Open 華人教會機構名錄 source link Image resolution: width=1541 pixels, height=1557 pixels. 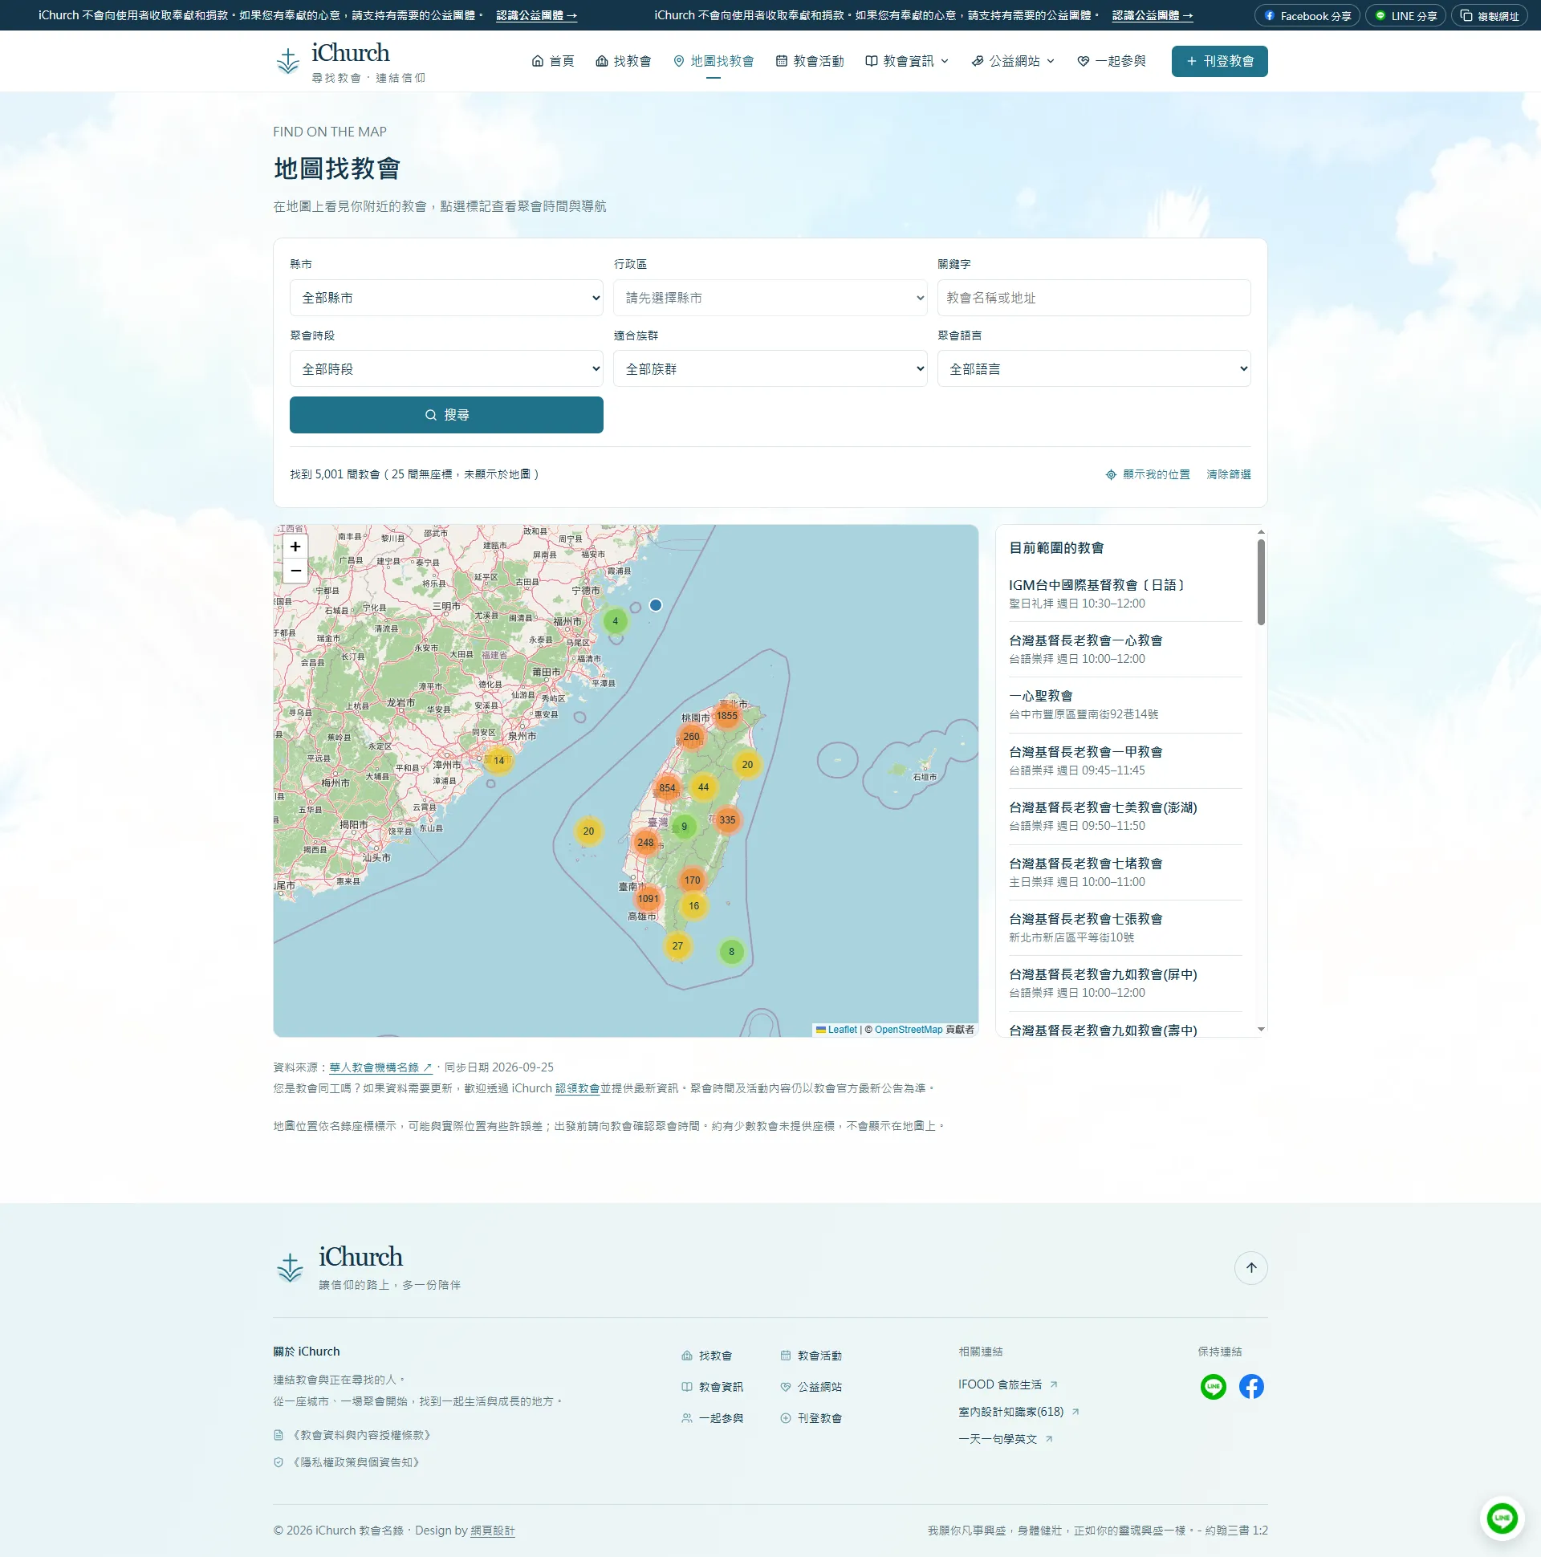click(380, 1067)
